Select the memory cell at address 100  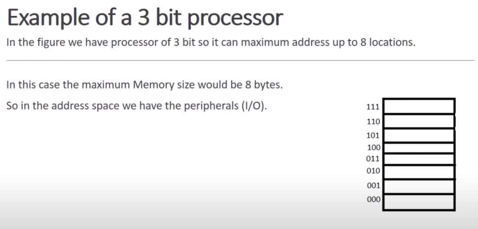[419, 148]
